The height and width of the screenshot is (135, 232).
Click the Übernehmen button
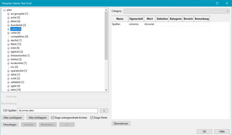121,124
